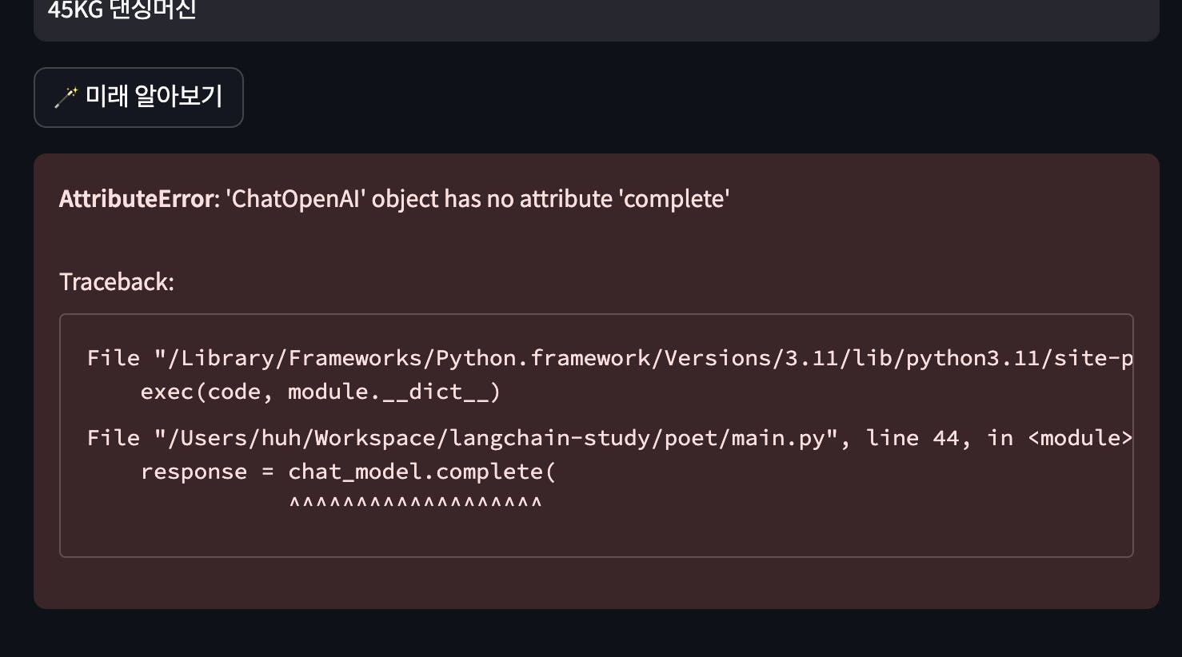Click the 'ChatOpenAI' text in the error message

[295, 198]
